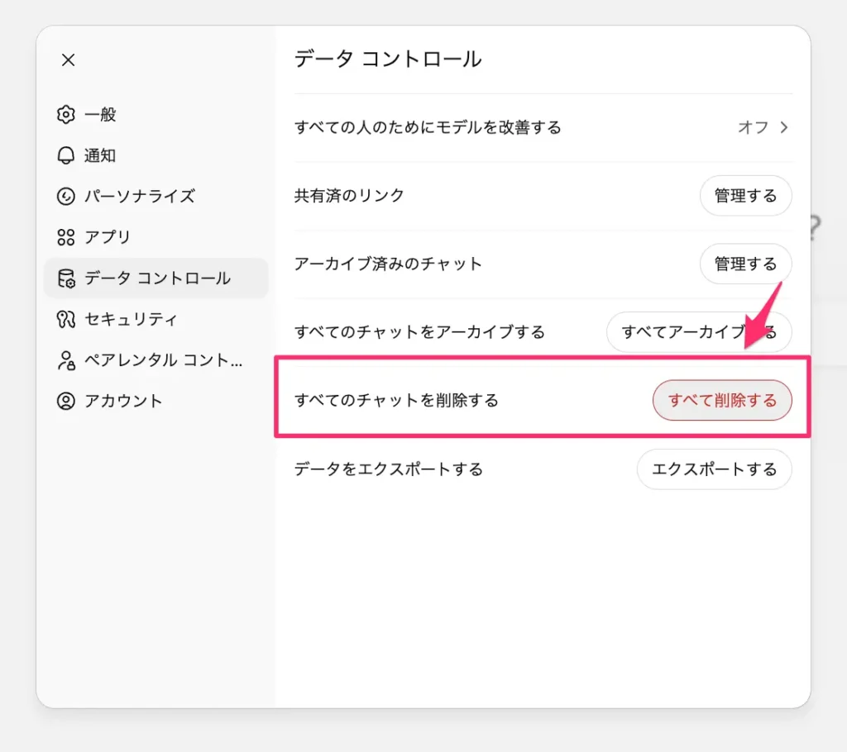
Task: Click the セキュリティ key icon
Action: (65, 319)
